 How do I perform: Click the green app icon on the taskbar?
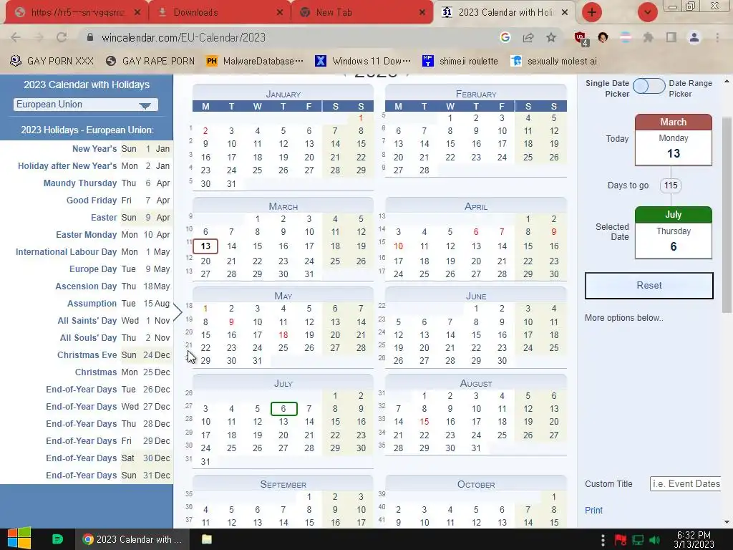click(57, 539)
